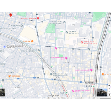Open the school marker beside 新世界語学院

tap(22, 26)
